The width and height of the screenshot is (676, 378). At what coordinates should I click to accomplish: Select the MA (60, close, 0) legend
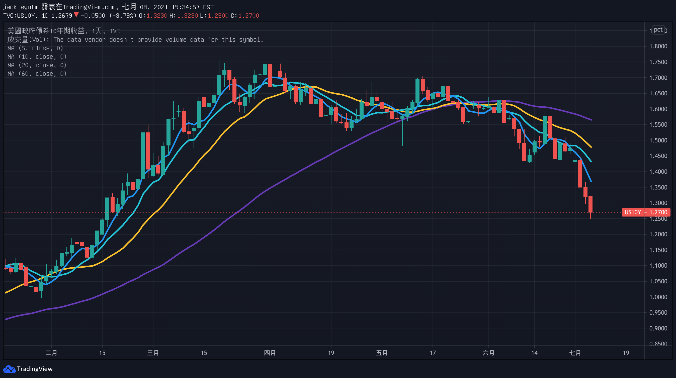point(37,74)
